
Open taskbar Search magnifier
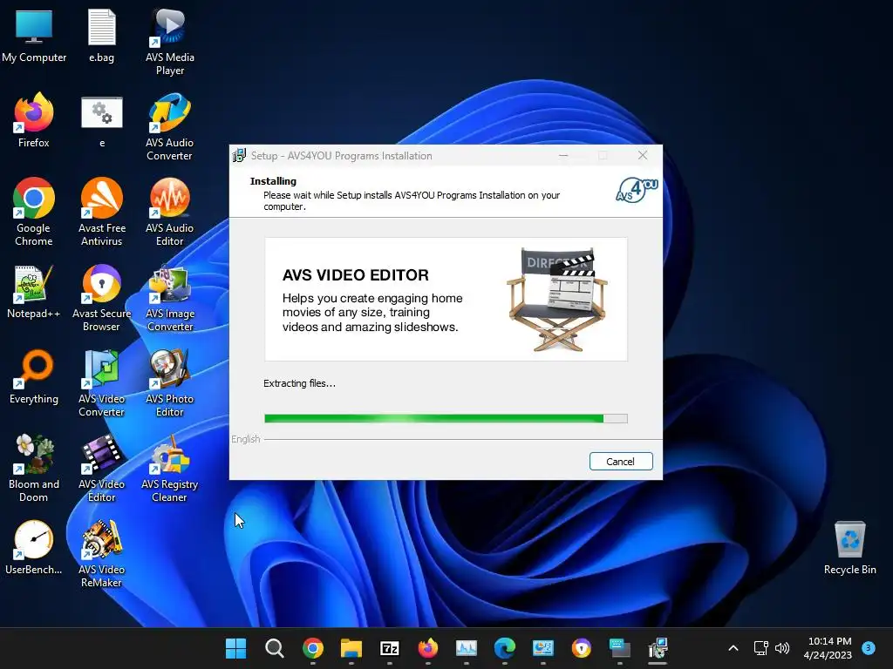[x=274, y=648]
